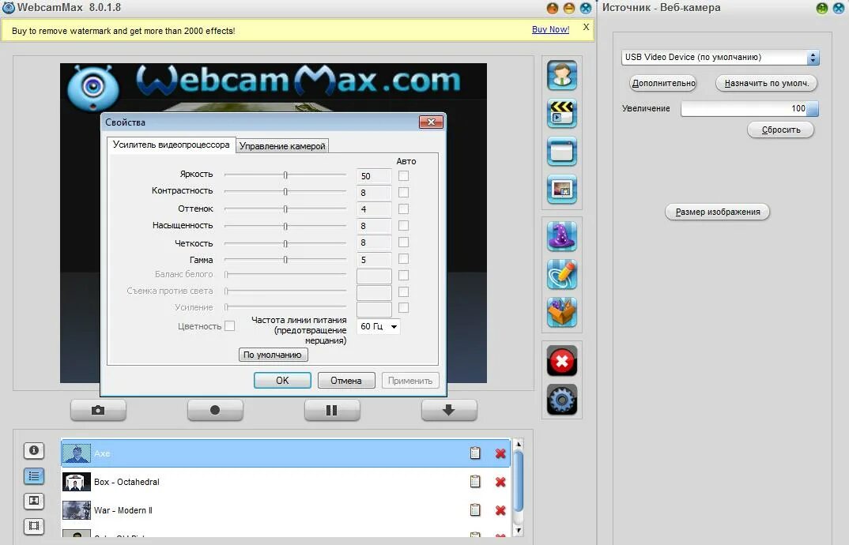
Task: Click the filmstrip view icon
Action: pyautogui.click(x=33, y=525)
